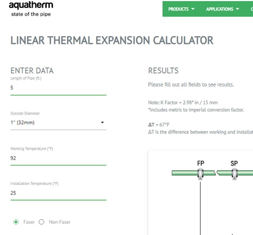Click the aquatherm logo
This screenshot has height=235, width=253.
pos(31,9)
